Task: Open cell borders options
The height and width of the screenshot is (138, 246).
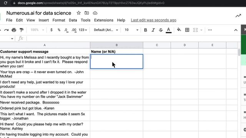Action: coord(187,30)
